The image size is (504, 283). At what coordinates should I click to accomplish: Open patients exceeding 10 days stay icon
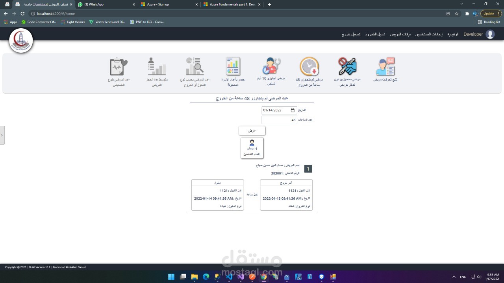(271, 66)
